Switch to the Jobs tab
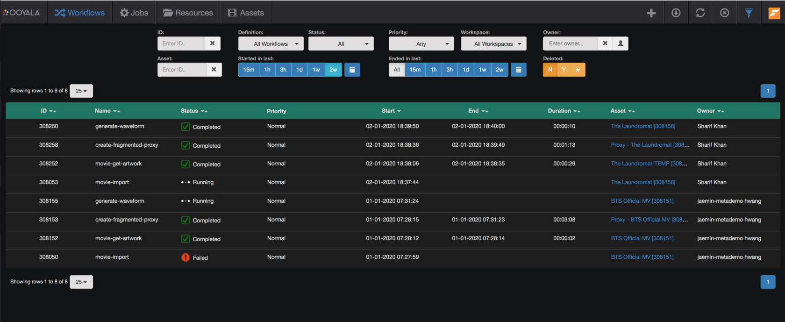 tap(134, 13)
